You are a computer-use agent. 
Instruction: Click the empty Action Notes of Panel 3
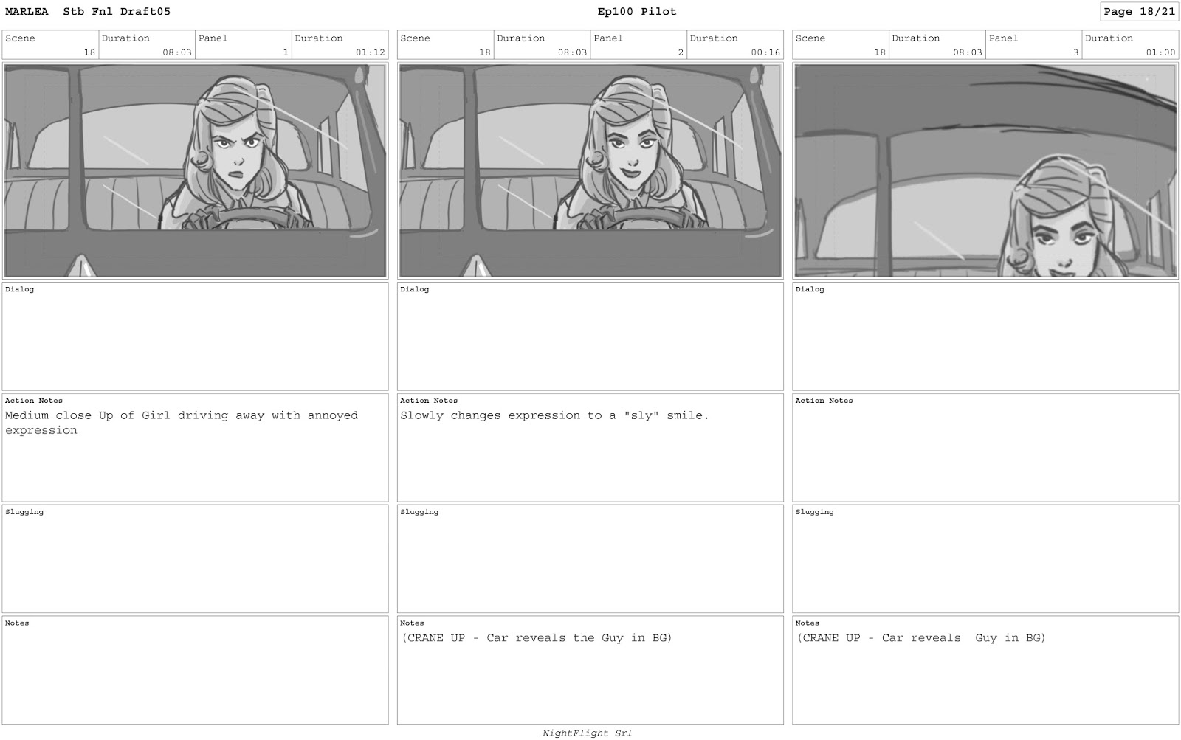coord(985,448)
